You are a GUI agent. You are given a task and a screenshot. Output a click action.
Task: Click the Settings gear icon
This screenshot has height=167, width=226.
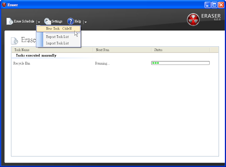pos(47,21)
